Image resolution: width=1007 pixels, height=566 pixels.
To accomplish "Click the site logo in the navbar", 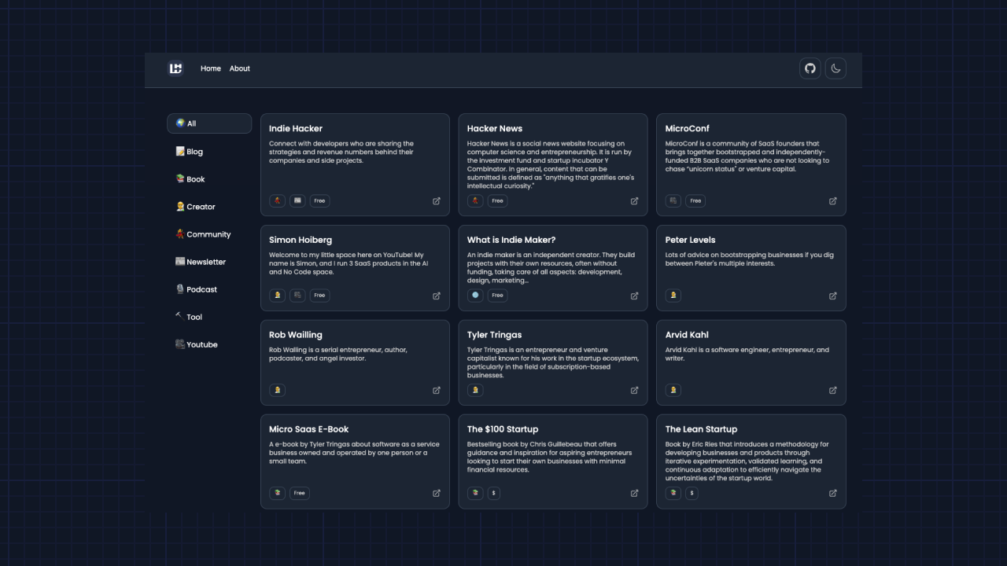I will [x=175, y=68].
